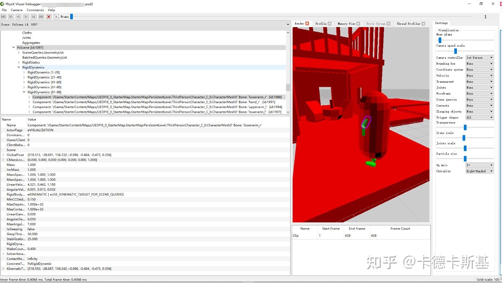The height and width of the screenshot is (283, 502).
Task: Expand the GlobalPose property row
Action: coord(3,155)
